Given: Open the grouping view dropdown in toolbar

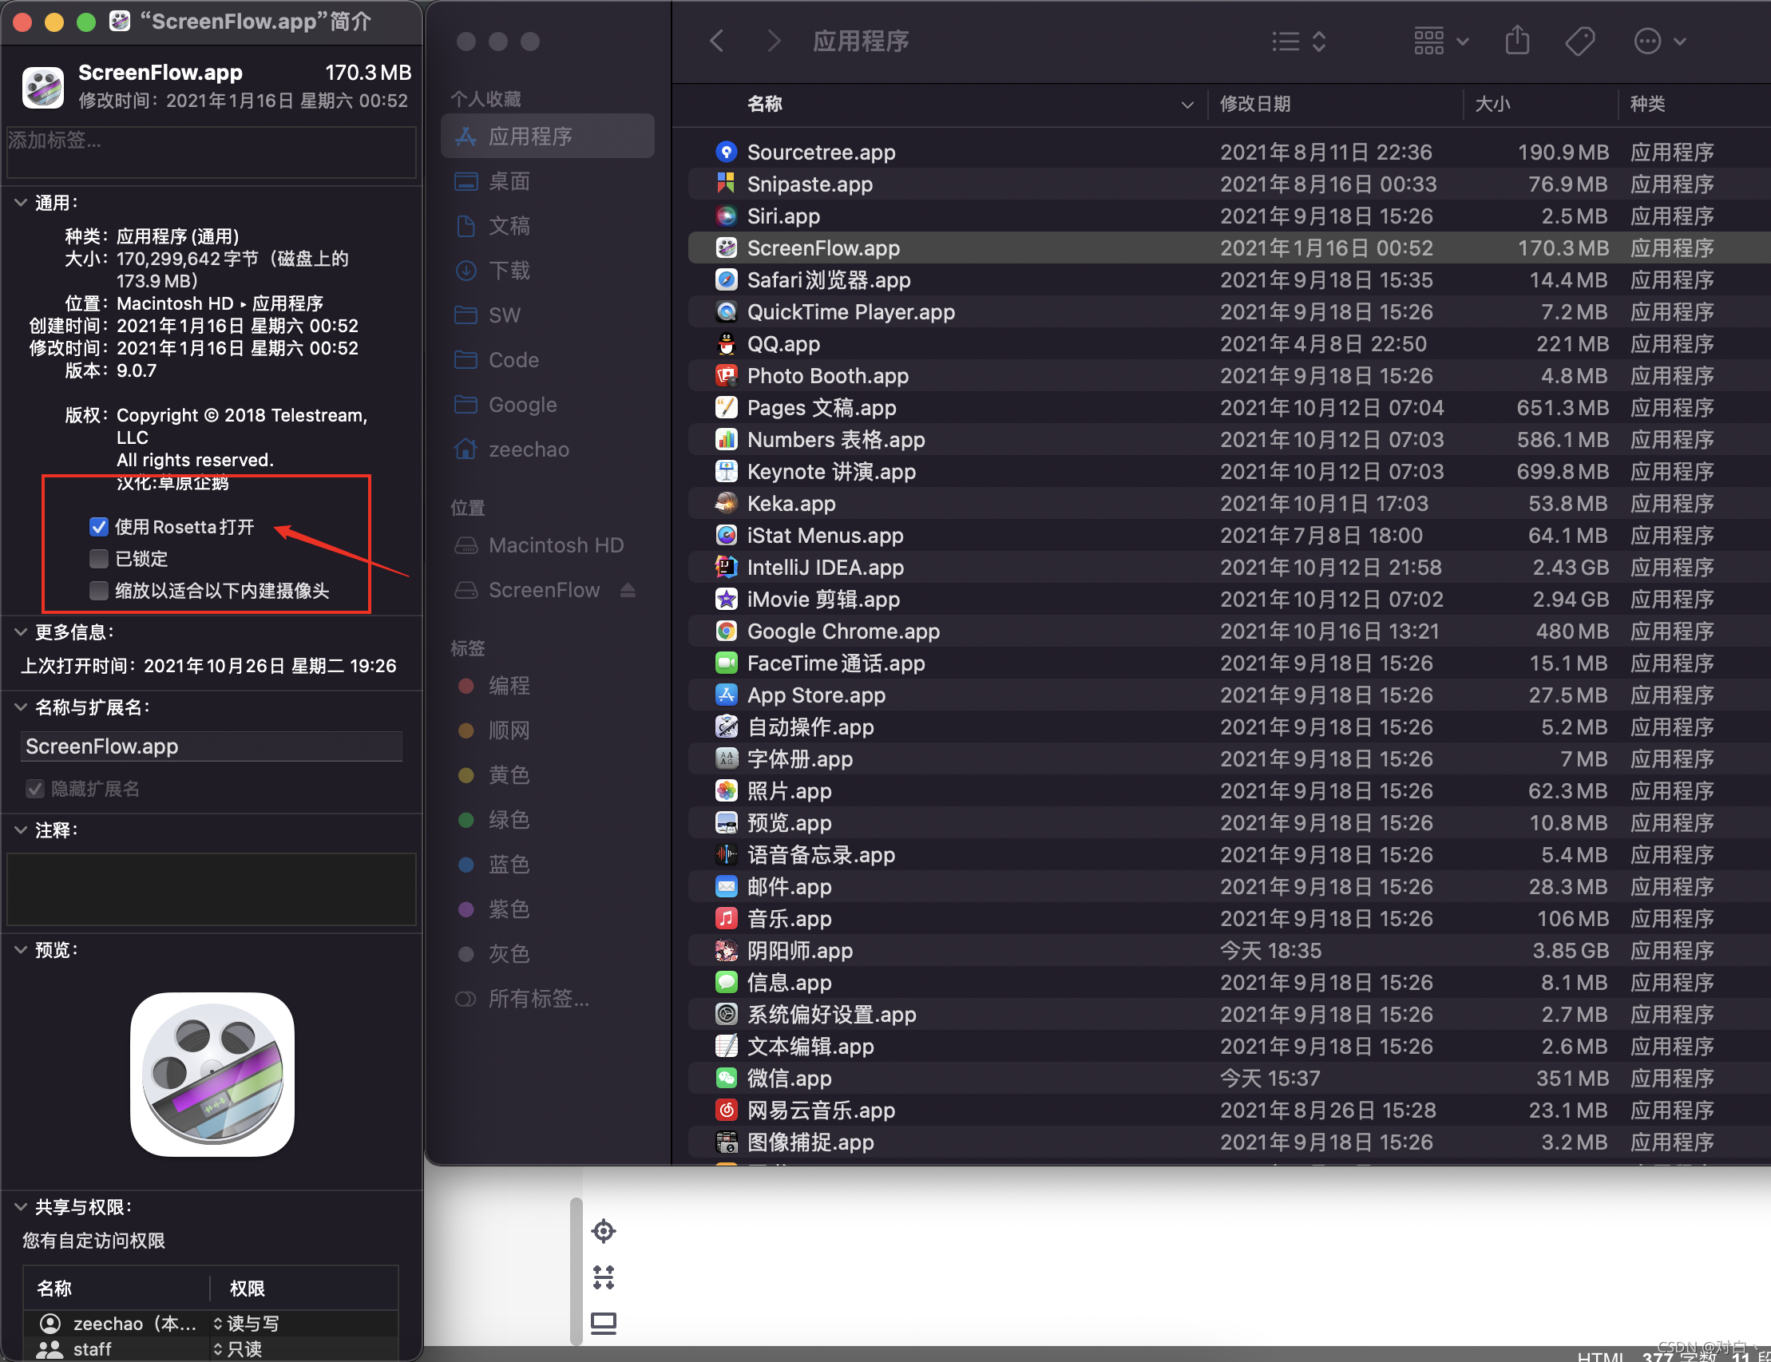Looking at the screenshot, I should [1440, 41].
